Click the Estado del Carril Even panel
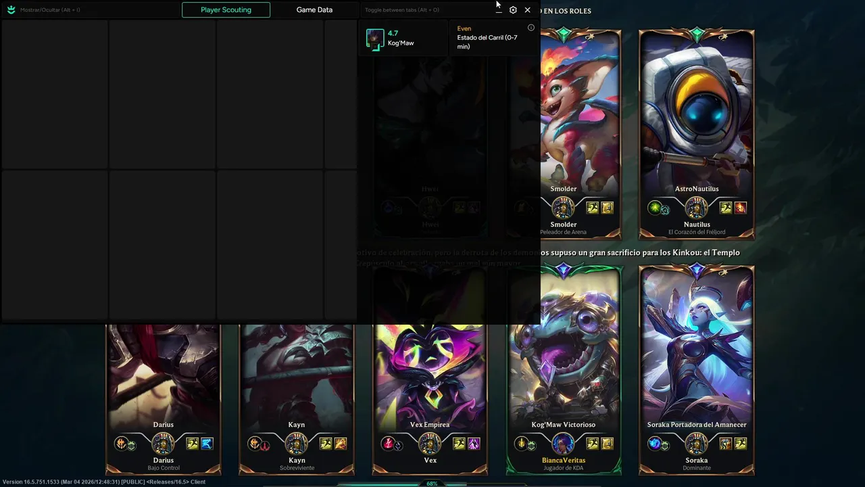Screen dimensions: 865x487 [494, 38]
